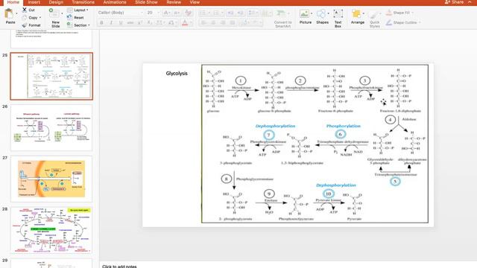The image size is (477, 268).
Task: Toggle left text alignment
Action: [203, 23]
